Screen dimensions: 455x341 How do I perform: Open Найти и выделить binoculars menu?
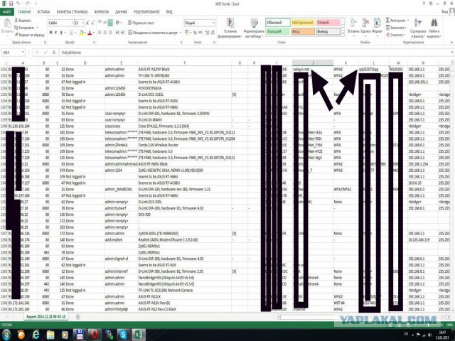(434, 28)
